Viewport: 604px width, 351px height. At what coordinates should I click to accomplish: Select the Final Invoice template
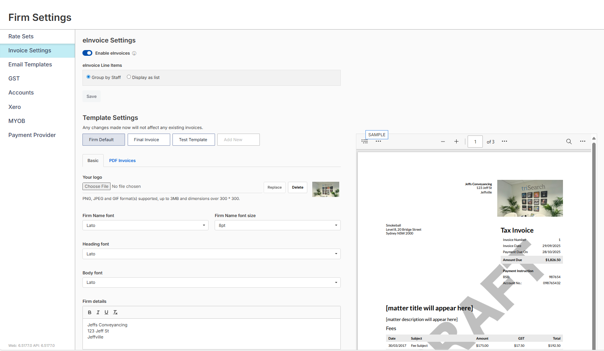(x=149, y=140)
